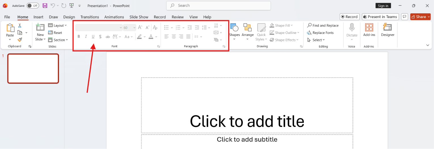Click the Reset slide icon
434x149 pixels.
(50, 33)
